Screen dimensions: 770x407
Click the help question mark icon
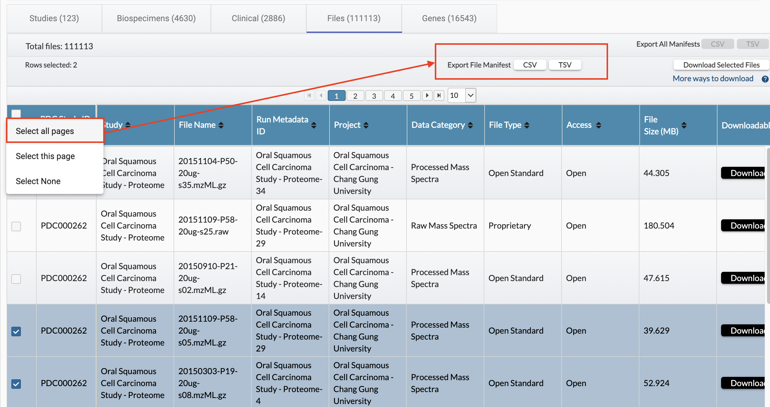pyautogui.click(x=765, y=79)
